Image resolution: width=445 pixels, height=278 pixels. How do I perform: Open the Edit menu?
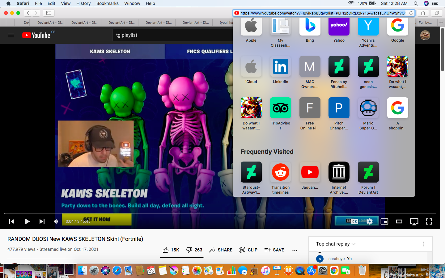(52, 3)
